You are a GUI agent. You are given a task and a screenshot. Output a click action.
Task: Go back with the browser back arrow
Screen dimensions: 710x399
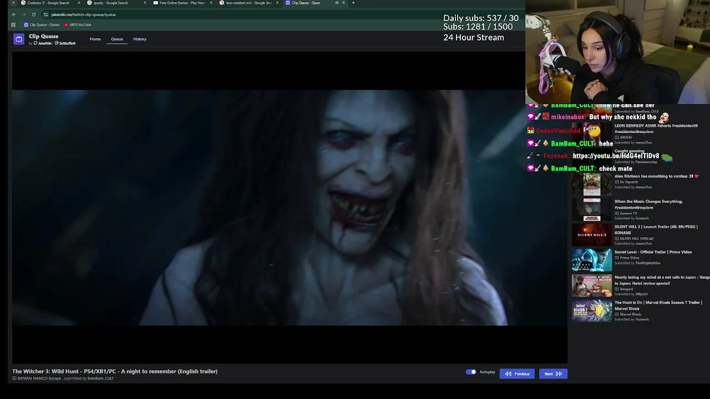click(x=14, y=14)
